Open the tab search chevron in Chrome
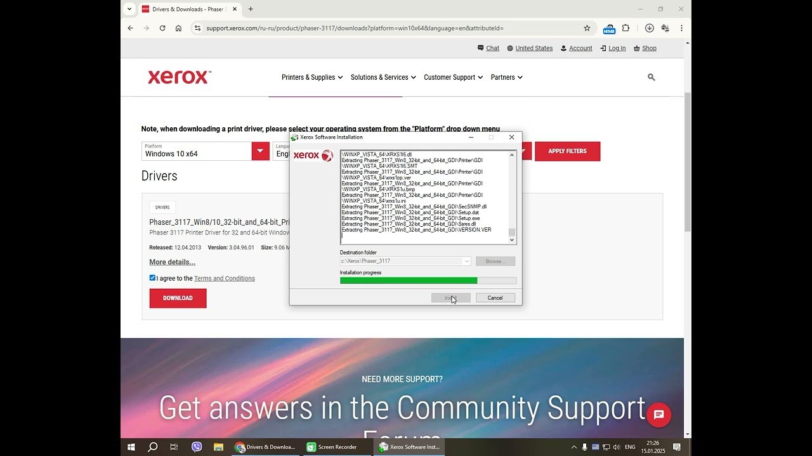 point(129,9)
